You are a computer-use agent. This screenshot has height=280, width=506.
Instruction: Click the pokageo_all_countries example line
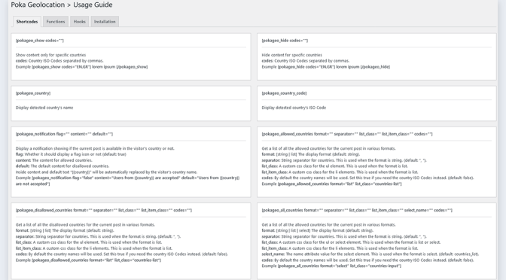coord(331,266)
